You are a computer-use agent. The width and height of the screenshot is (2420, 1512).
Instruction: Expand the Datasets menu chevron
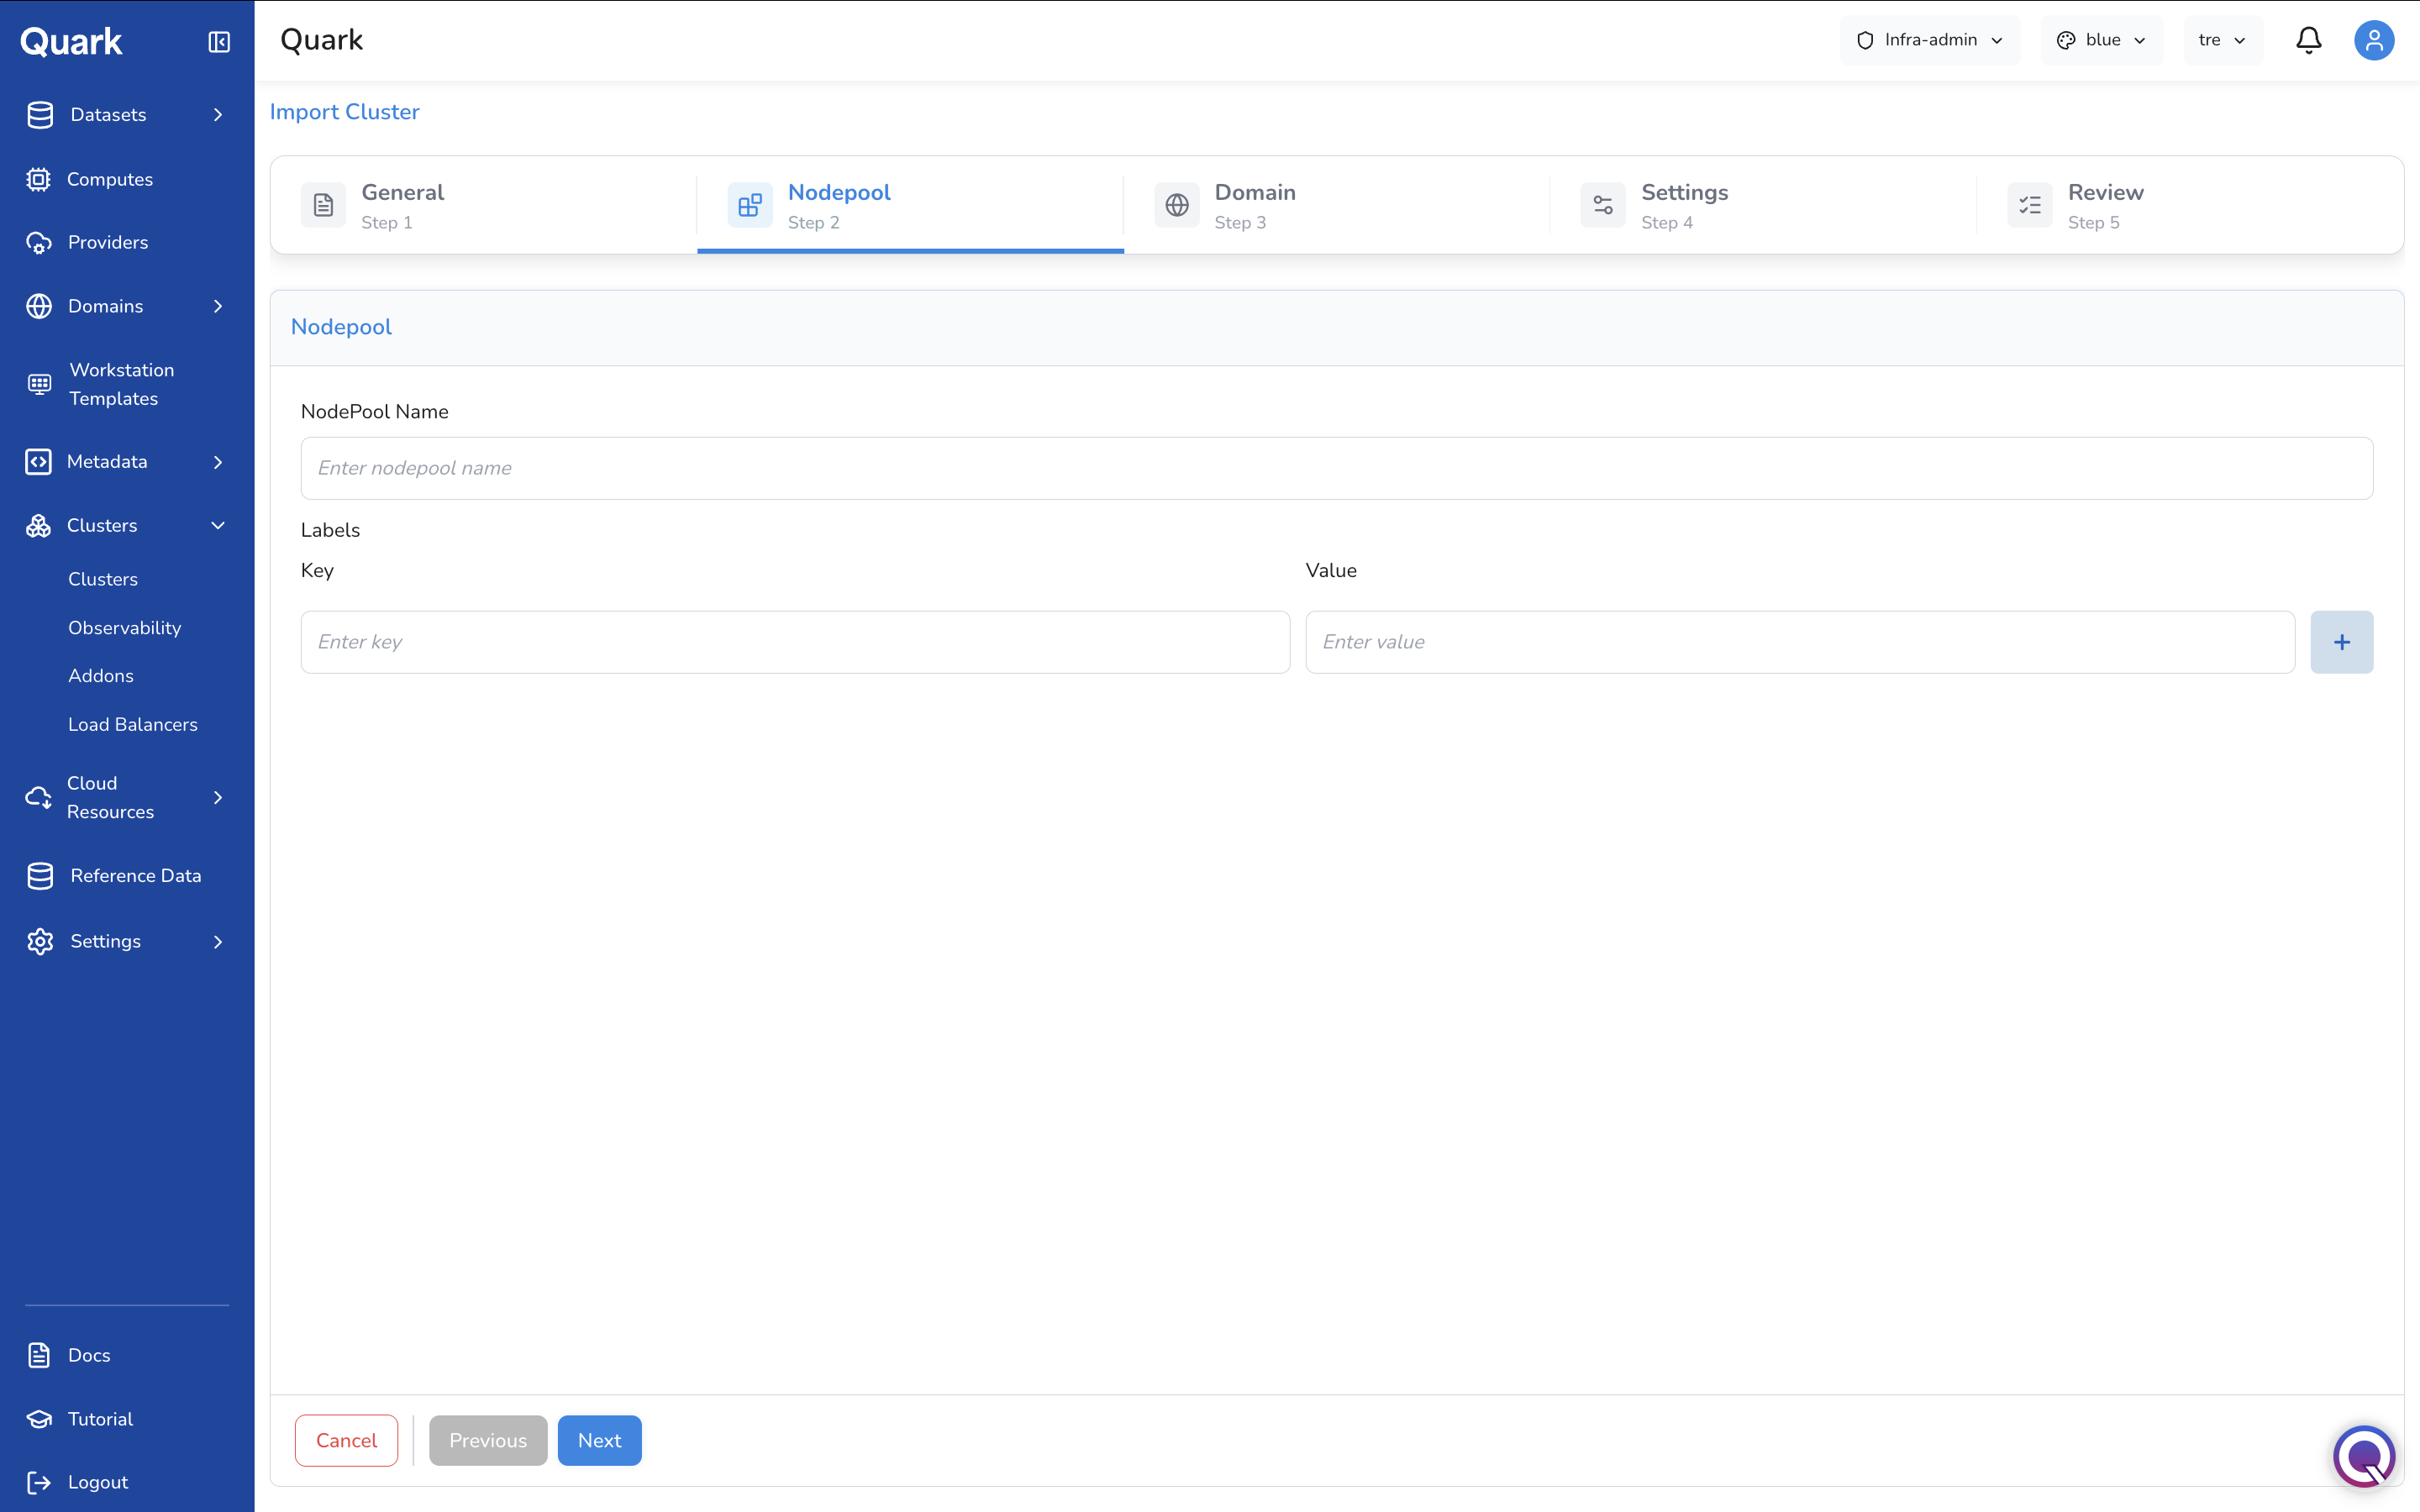click(x=218, y=115)
